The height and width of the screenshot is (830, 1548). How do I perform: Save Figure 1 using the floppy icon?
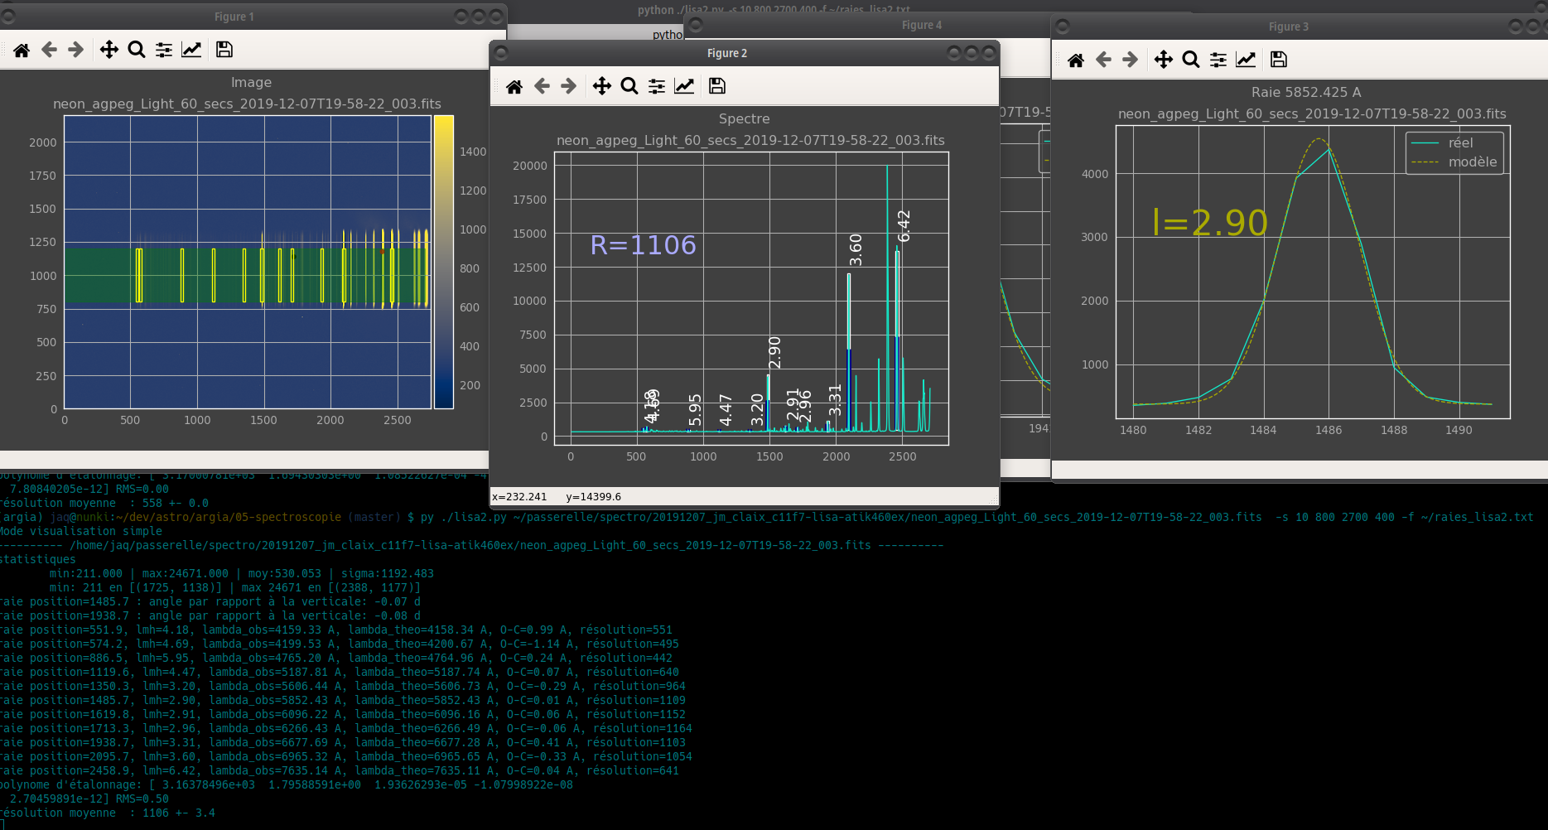(x=224, y=50)
